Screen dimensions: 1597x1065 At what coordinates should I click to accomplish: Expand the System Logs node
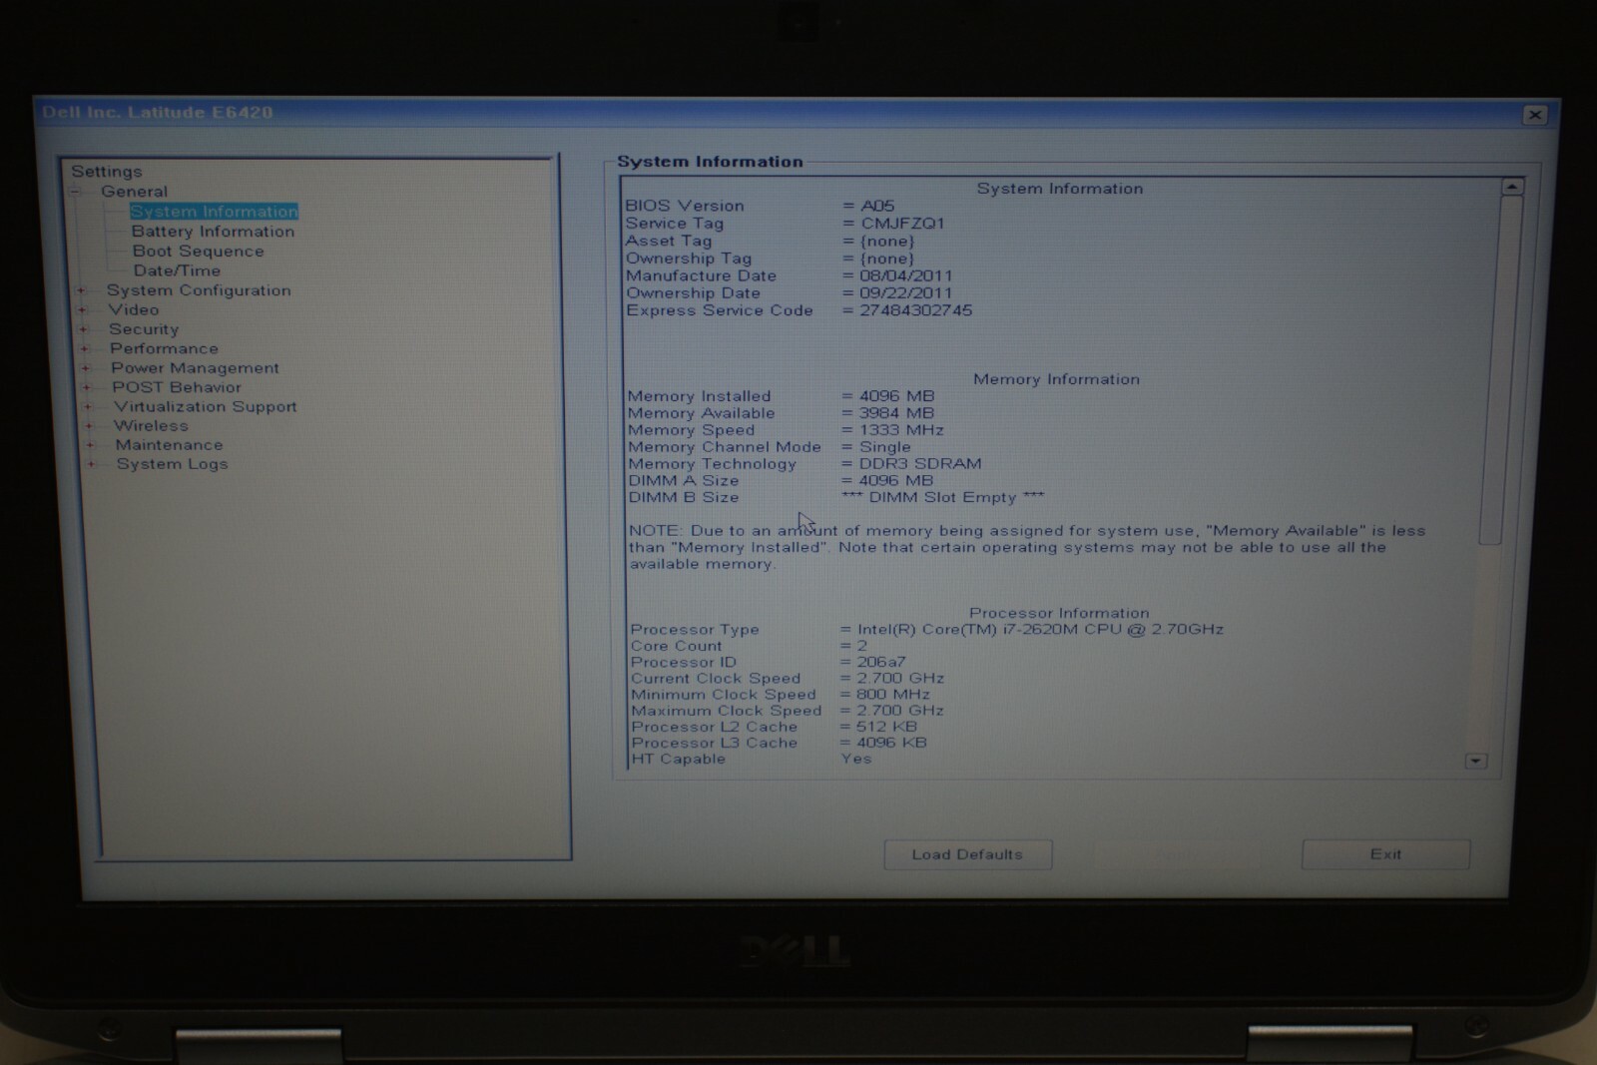pos(91,464)
